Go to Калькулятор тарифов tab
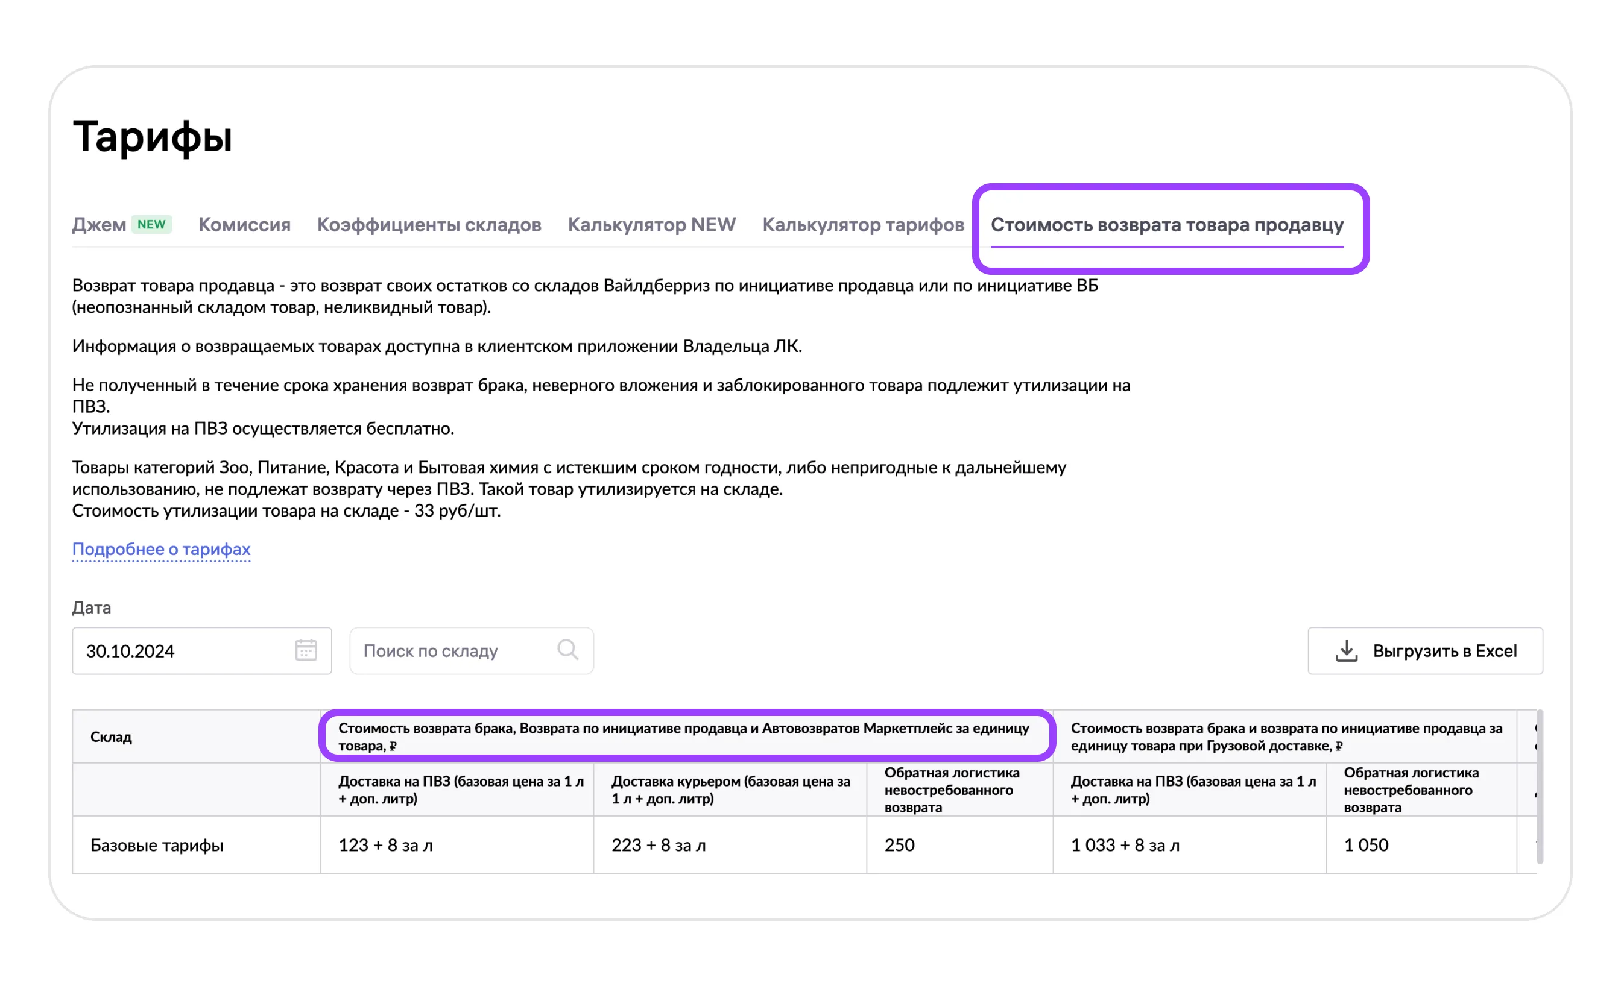This screenshot has width=1621, height=986. (862, 225)
